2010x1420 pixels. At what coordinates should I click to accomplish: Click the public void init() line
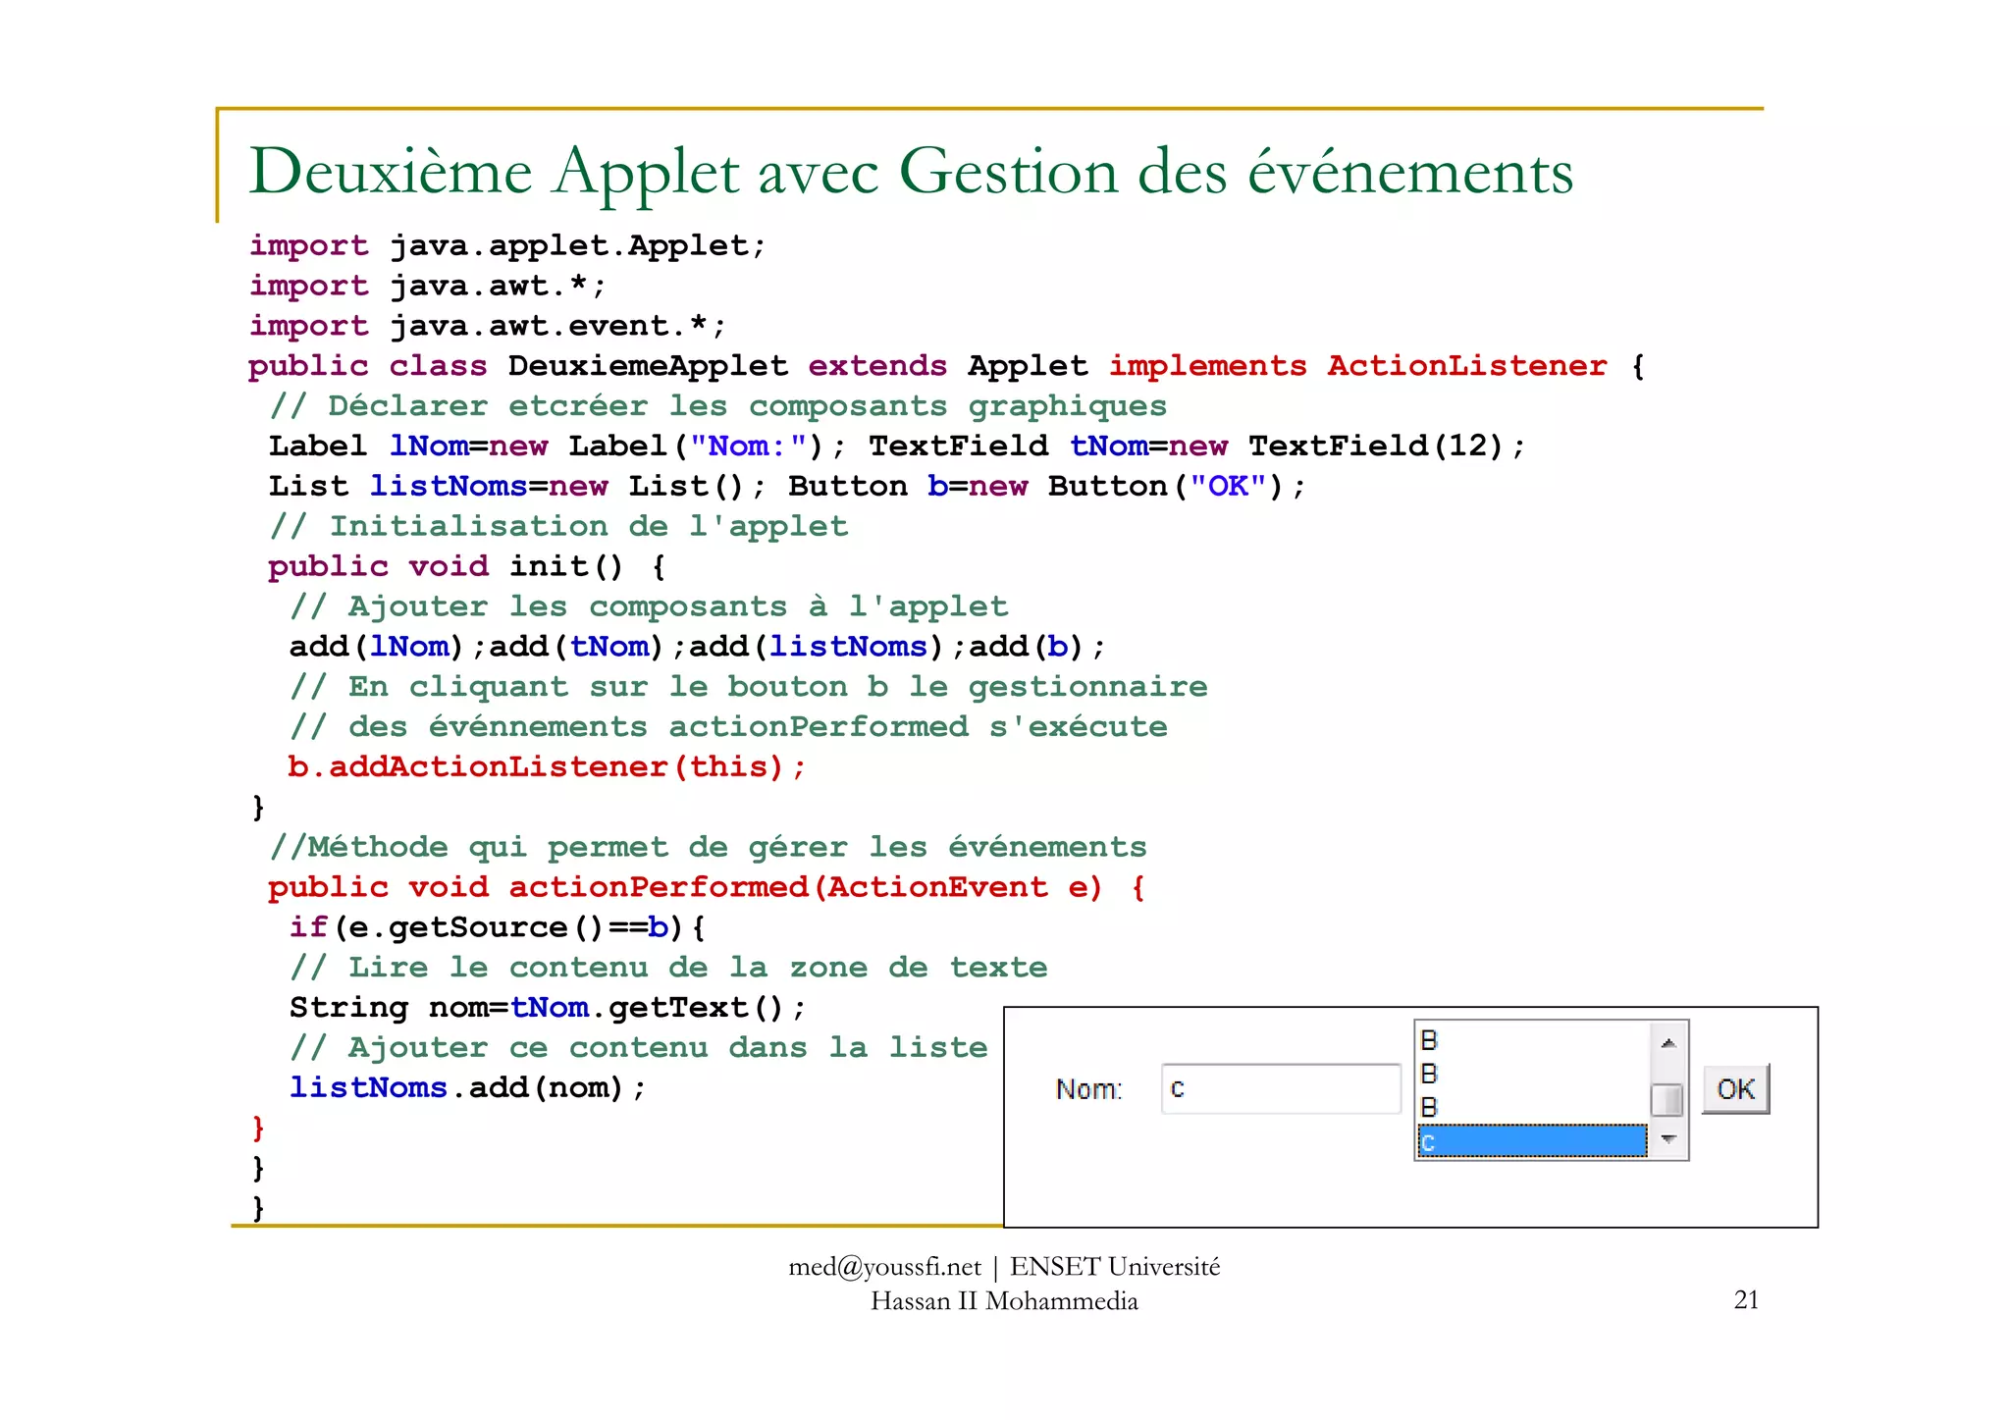(x=467, y=566)
